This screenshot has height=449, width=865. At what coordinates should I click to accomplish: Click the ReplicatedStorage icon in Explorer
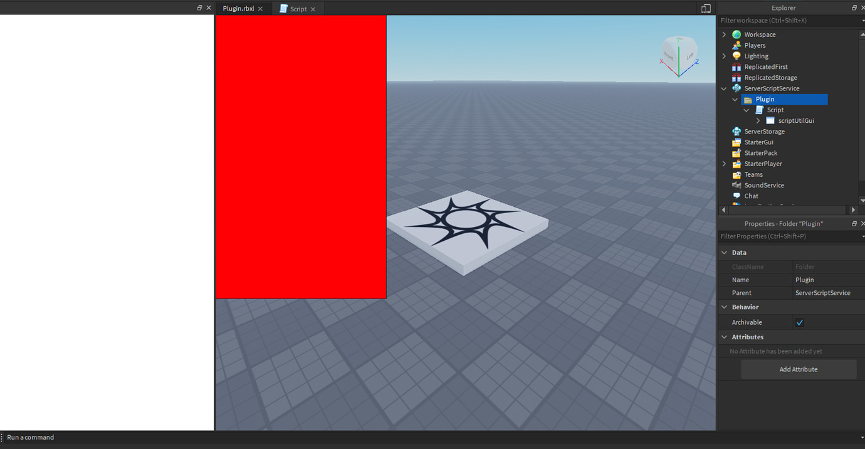(x=736, y=77)
